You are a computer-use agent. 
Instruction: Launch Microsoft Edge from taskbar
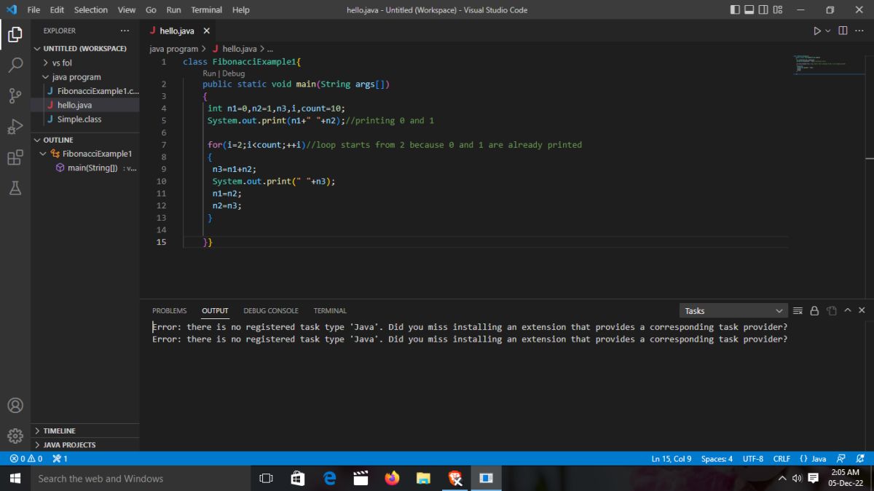click(x=329, y=479)
